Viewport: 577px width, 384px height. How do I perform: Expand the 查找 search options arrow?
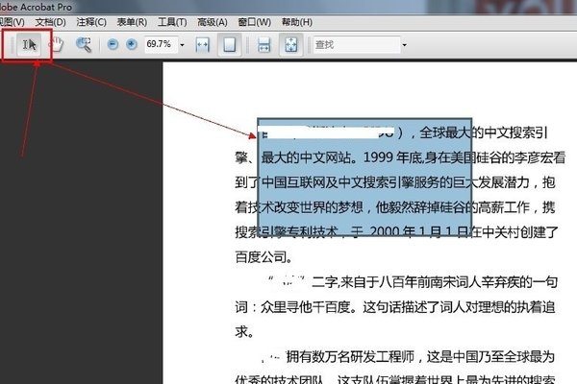(404, 45)
